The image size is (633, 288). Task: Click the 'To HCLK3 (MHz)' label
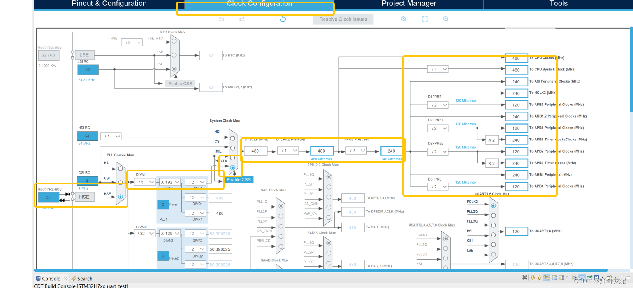click(x=543, y=93)
